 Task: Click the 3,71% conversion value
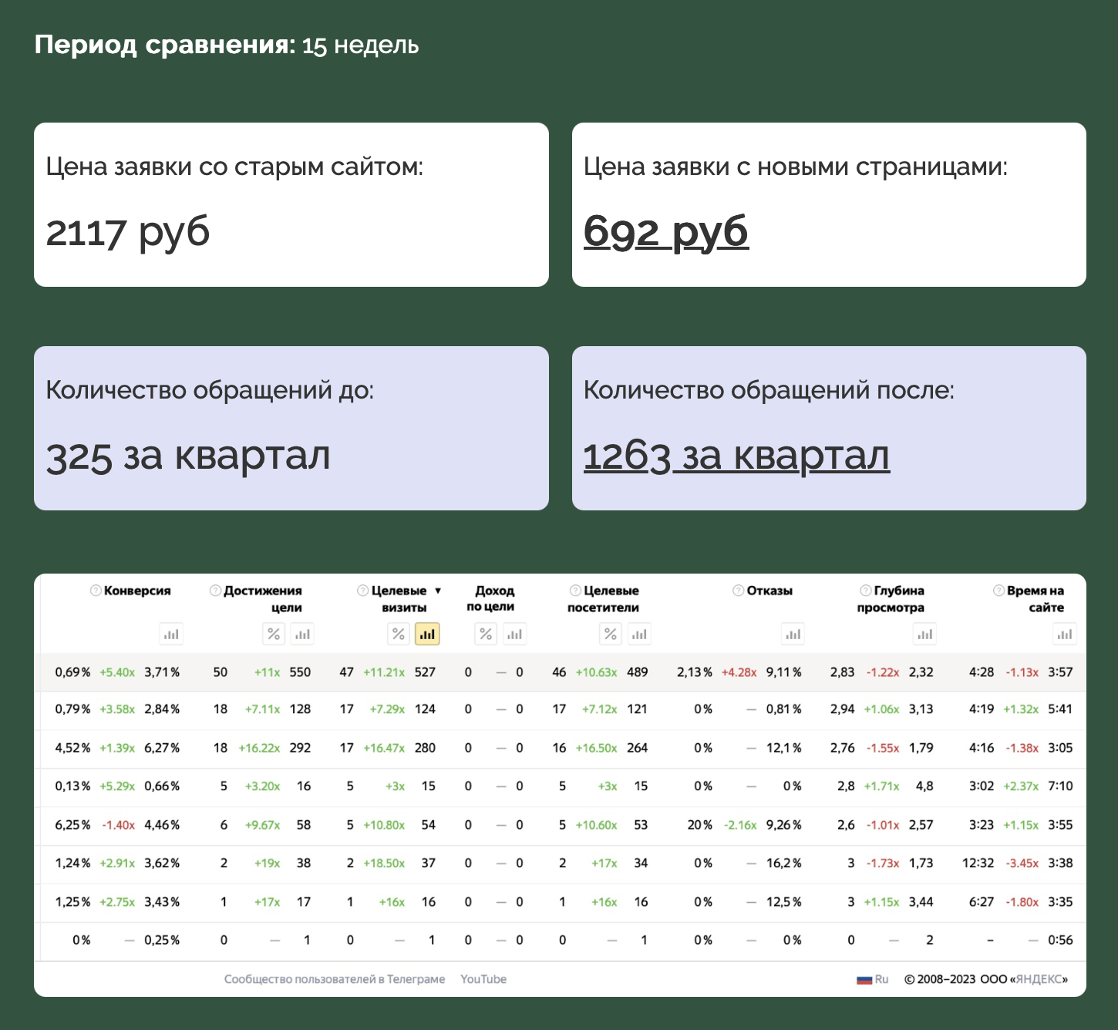click(x=162, y=672)
